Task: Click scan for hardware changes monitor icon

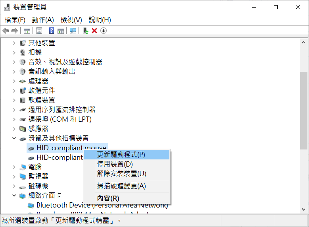Action: pos(73,31)
